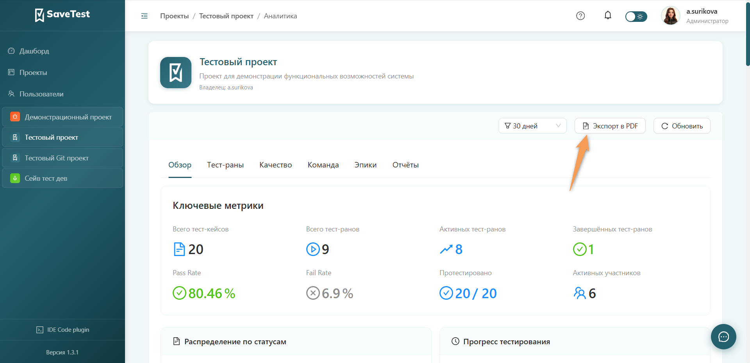The image size is (750, 363).
Task: Click the Протестировано check icon
Action: click(x=446, y=293)
